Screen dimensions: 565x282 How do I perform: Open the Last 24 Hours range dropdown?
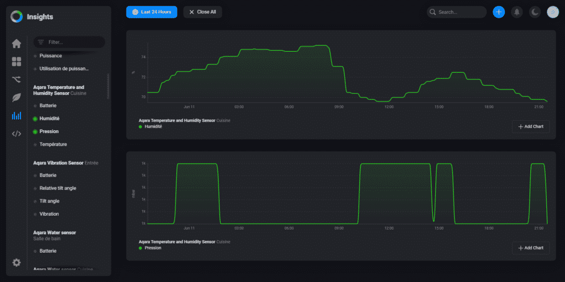click(152, 12)
